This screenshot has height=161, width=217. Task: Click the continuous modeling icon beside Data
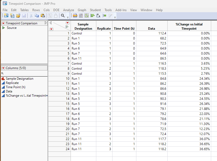click(x=4, y=91)
